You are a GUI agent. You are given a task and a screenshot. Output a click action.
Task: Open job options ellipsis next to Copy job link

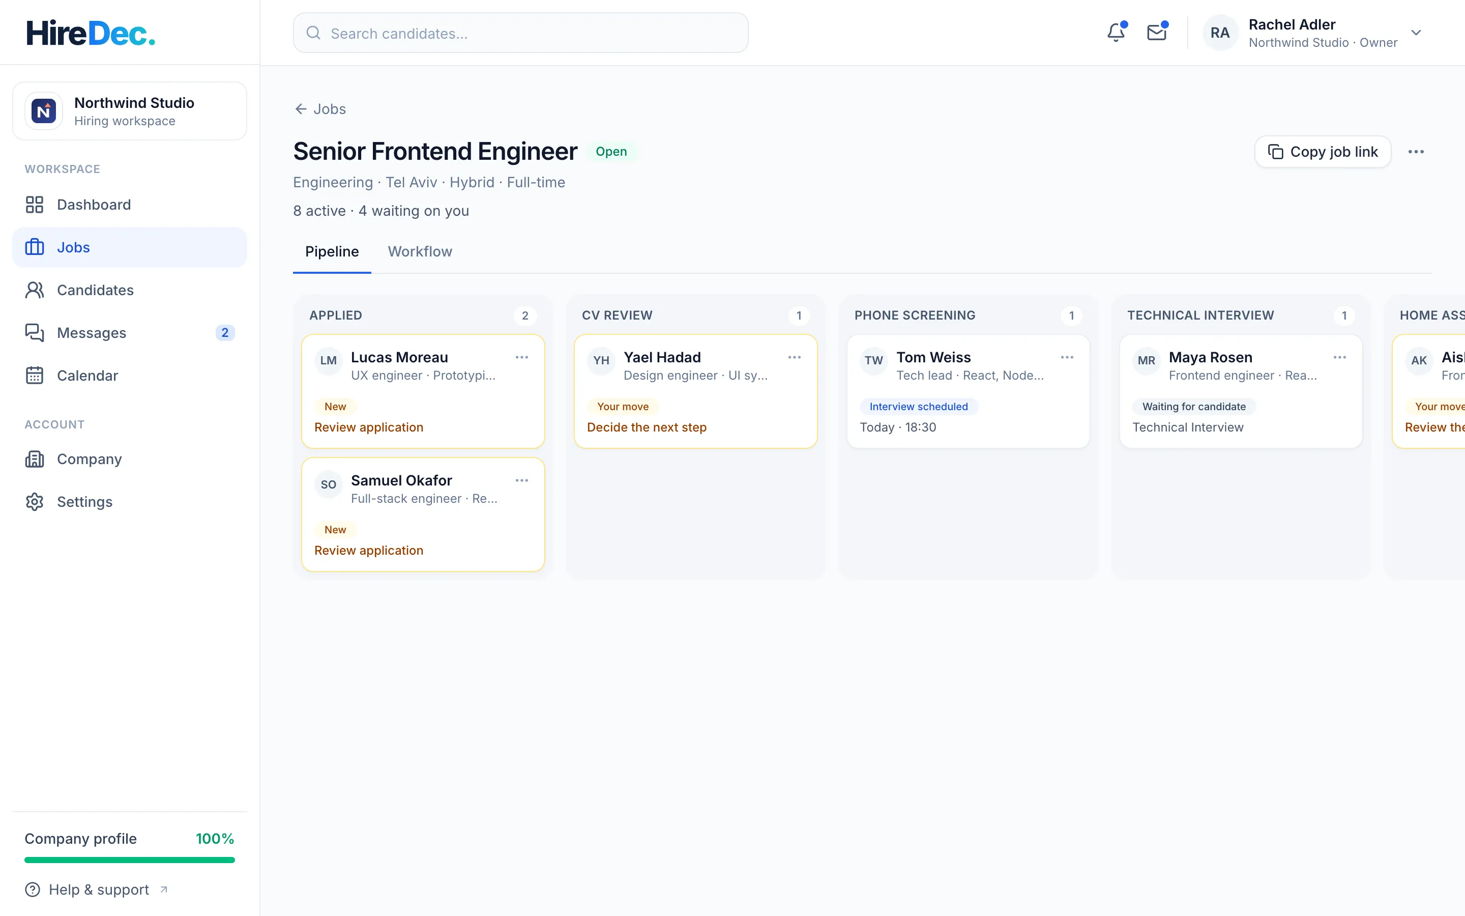[1416, 152]
